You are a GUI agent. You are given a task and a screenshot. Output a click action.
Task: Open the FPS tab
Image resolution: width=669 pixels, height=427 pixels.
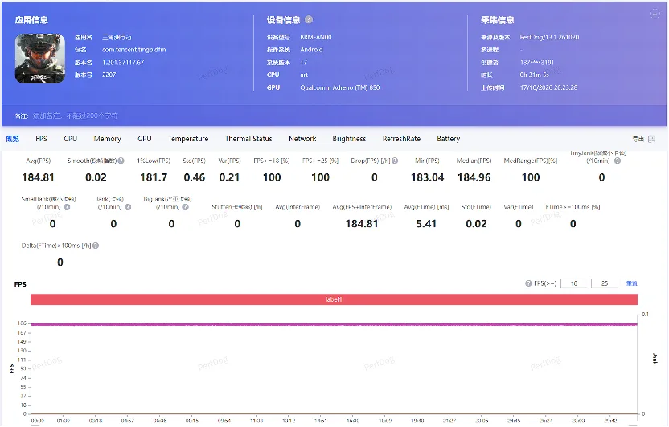click(x=41, y=139)
